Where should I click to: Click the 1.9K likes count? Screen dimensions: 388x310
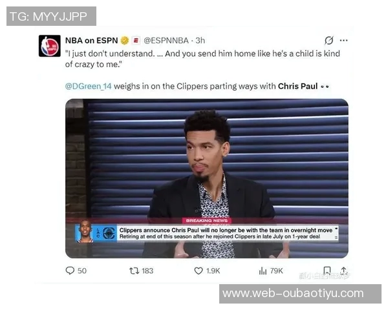point(213,271)
